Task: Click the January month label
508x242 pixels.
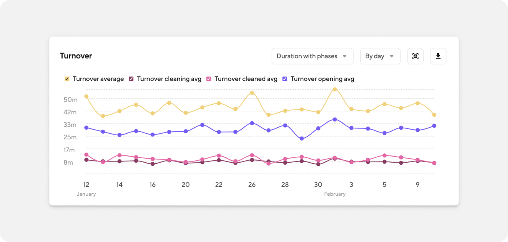Action: point(86,194)
